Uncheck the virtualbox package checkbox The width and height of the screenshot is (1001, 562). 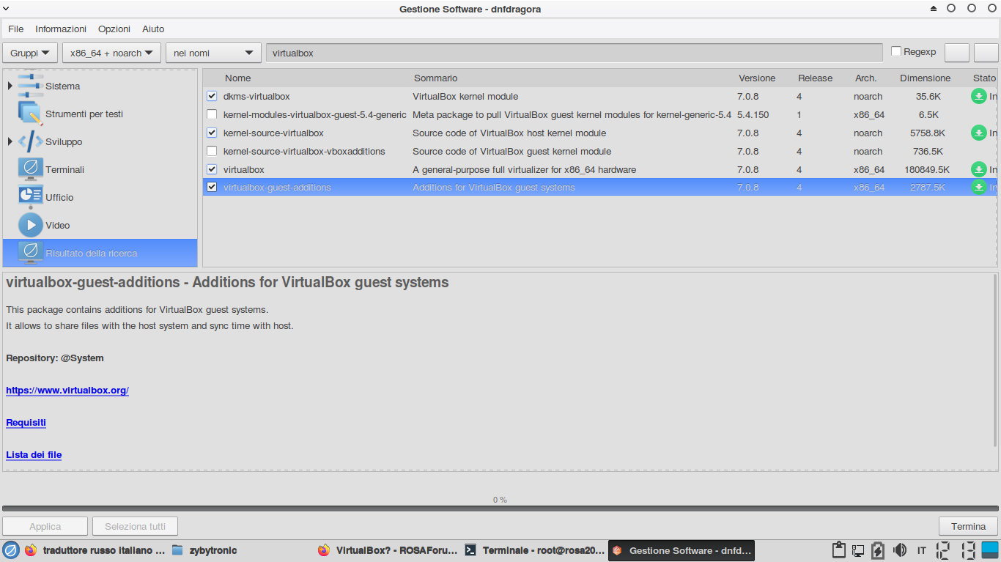[212, 169]
